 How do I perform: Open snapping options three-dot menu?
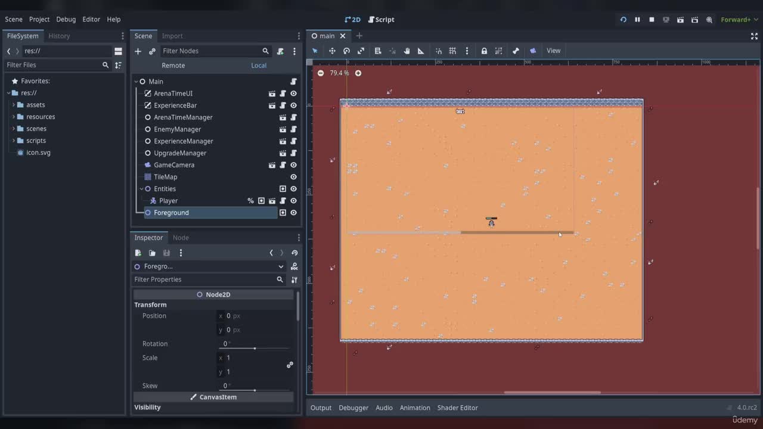(467, 51)
